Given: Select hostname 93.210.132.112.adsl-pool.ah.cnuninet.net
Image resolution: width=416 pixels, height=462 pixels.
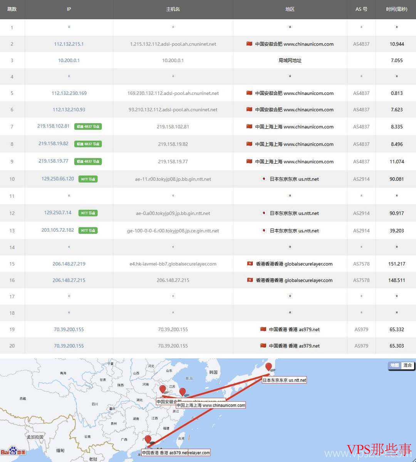Looking at the screenshot, I should click(x=173, y=109).
